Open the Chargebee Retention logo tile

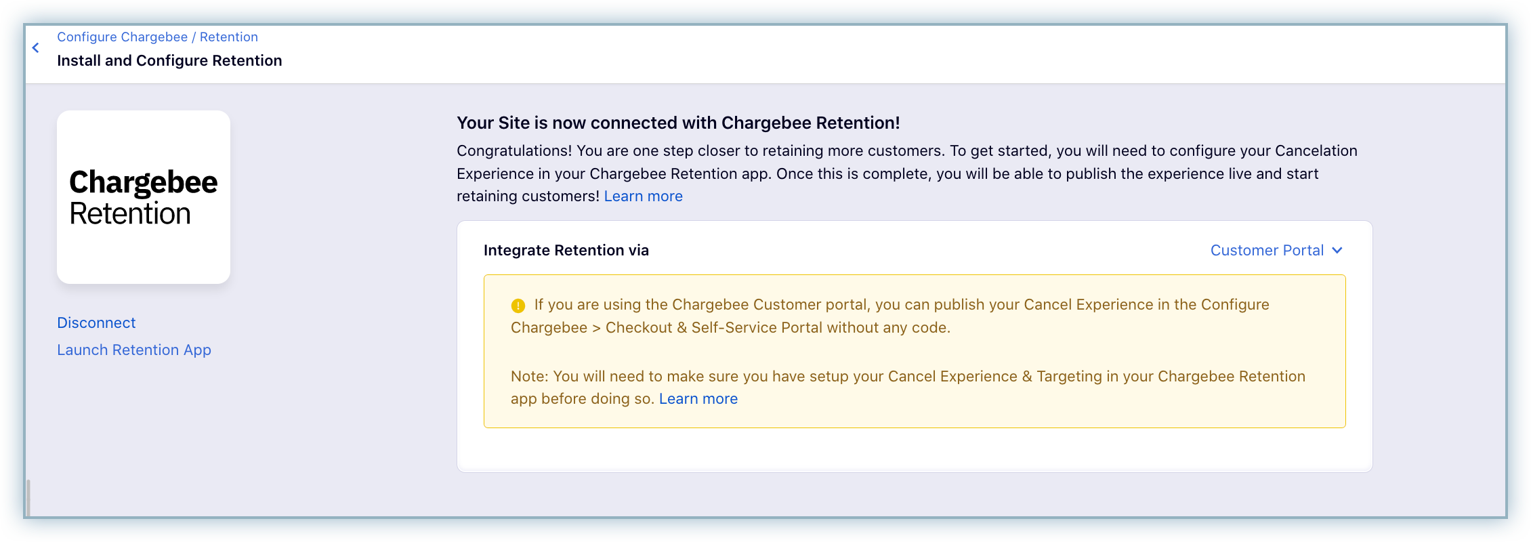(144, 197)
